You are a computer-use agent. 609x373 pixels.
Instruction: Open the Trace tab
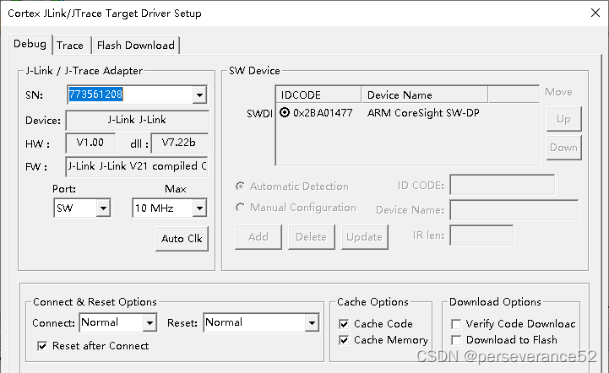[70, 46]
